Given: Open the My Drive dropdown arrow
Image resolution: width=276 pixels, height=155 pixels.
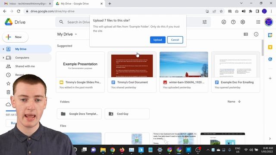Looking at the screenshot, I should 76,34.
